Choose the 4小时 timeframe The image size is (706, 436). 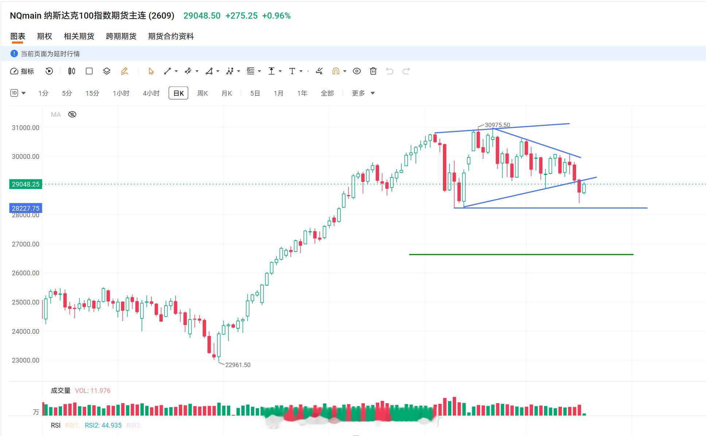pyautogui.click(x=151, y=93)
